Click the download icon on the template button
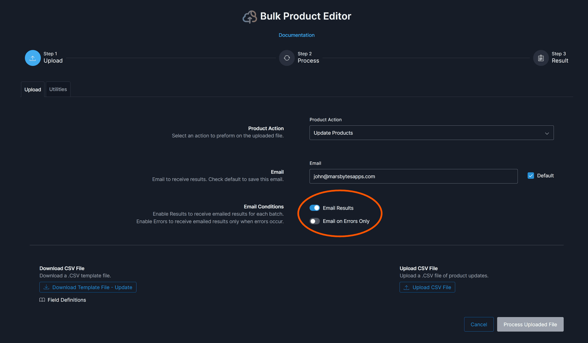 pyautogui.click(x=46, y=287)
